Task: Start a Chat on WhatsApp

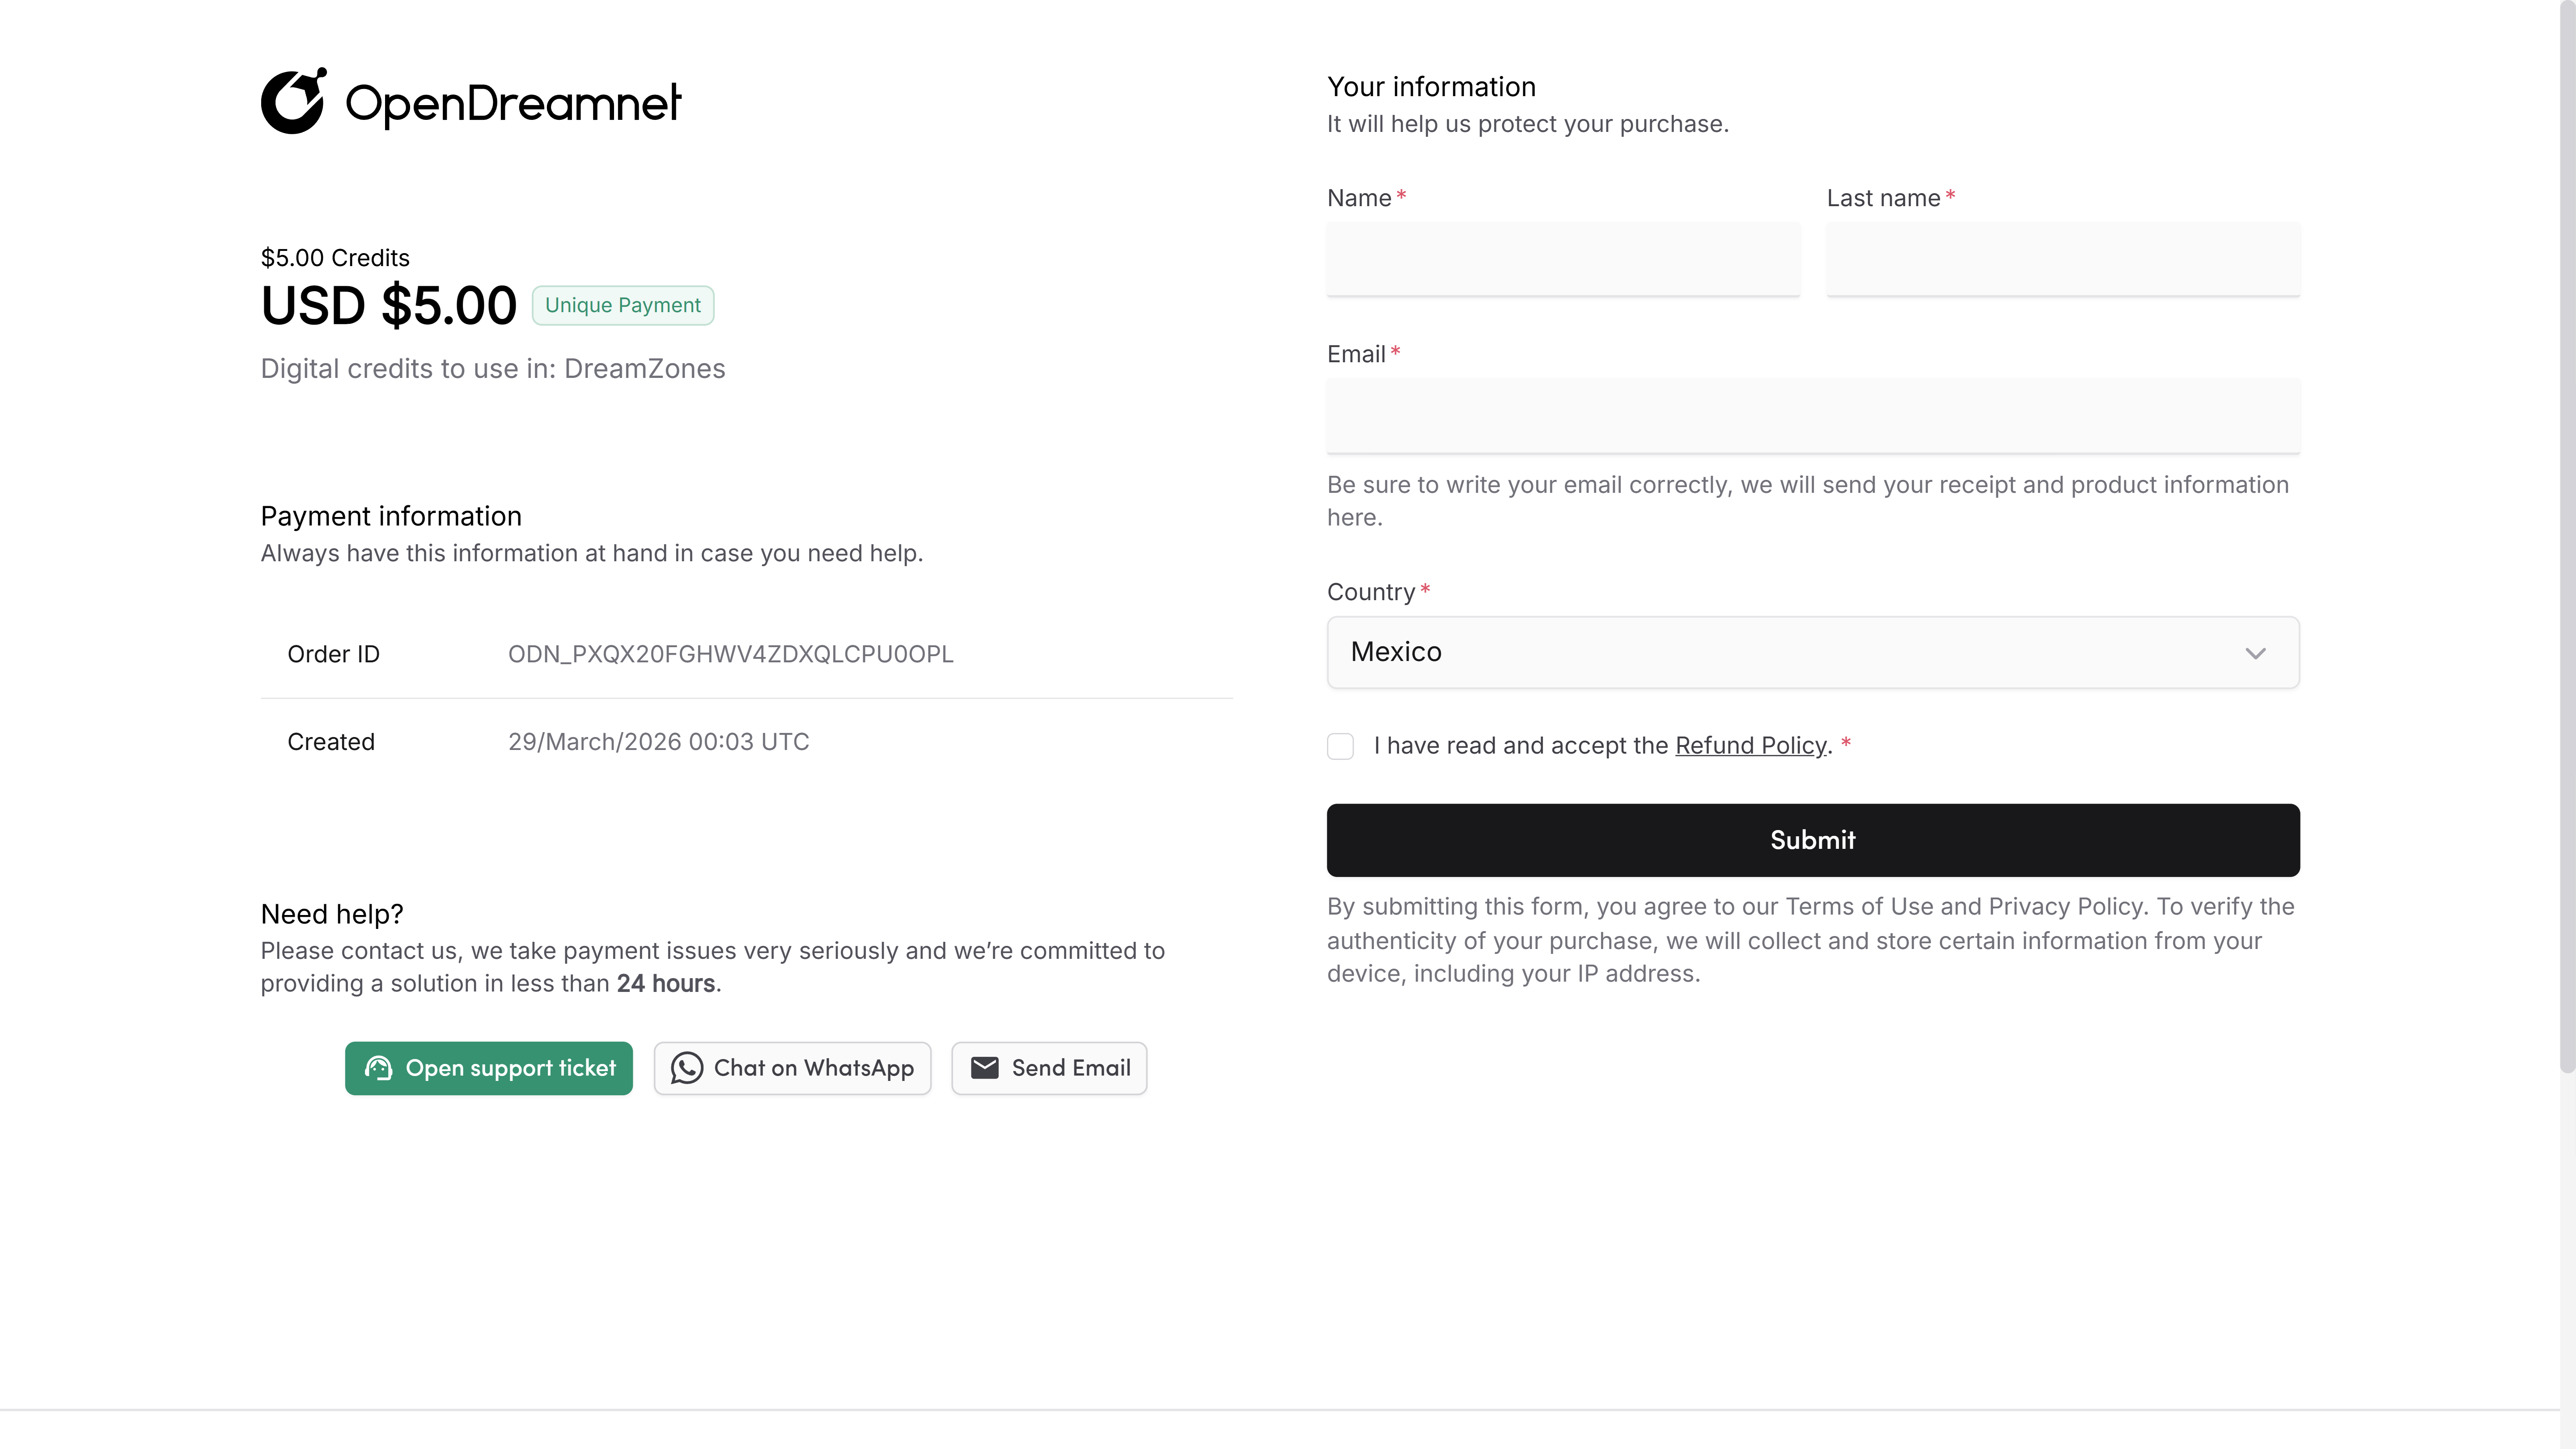Action: [792, 1068]
